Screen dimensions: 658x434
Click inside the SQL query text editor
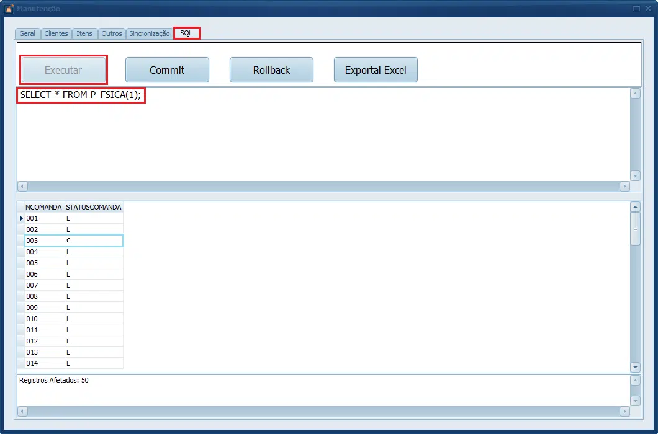[323, 134]
